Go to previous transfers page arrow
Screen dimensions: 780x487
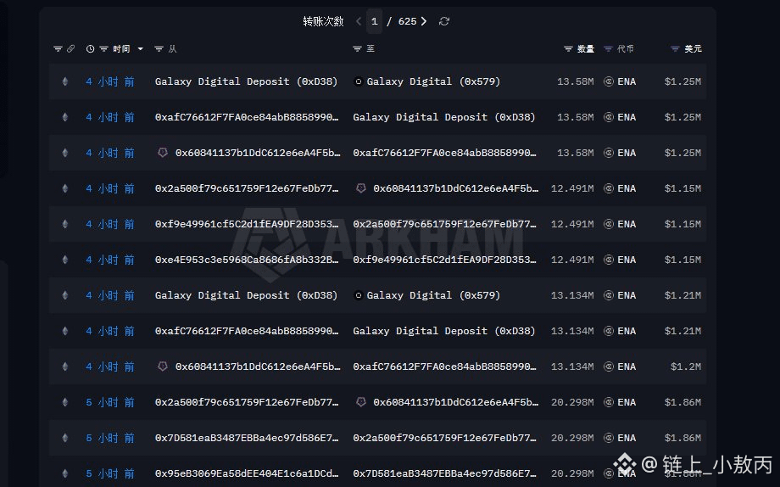tap(359, 21)
